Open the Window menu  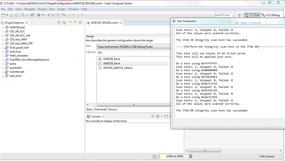click(73, 9)
